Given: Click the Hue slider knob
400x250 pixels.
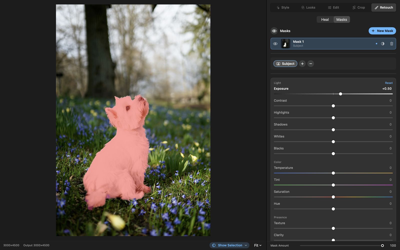Looking at the screenshot, I should click(333, 209).
